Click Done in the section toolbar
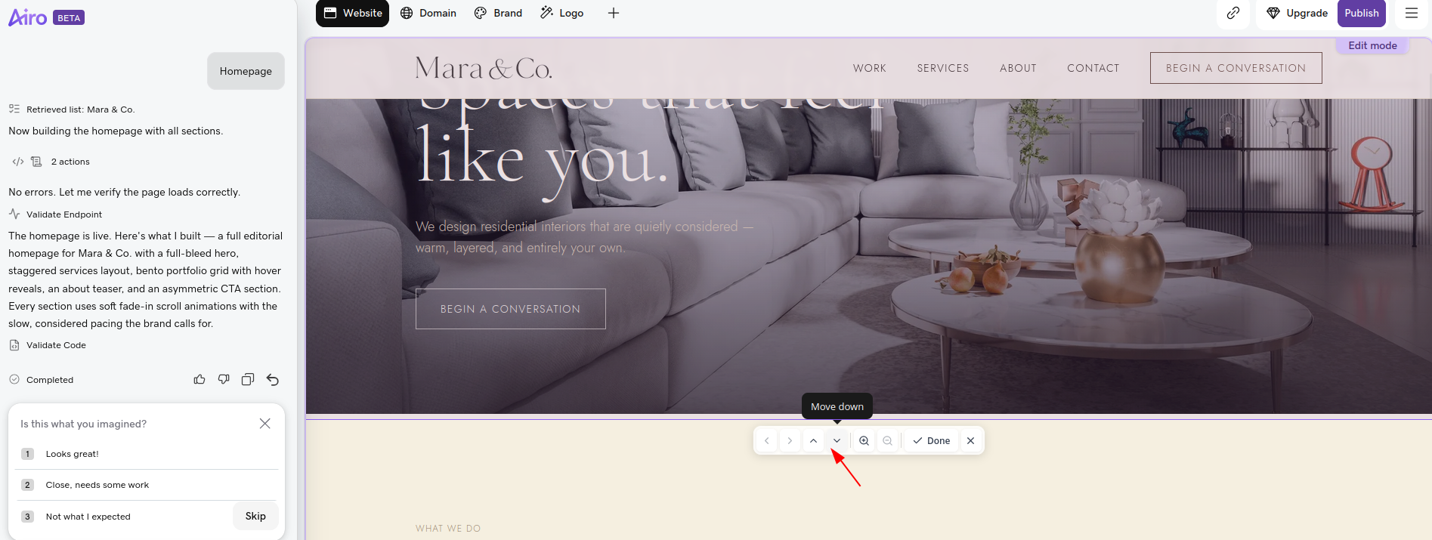Screen dimensions: 1432x540 (931, 441)
